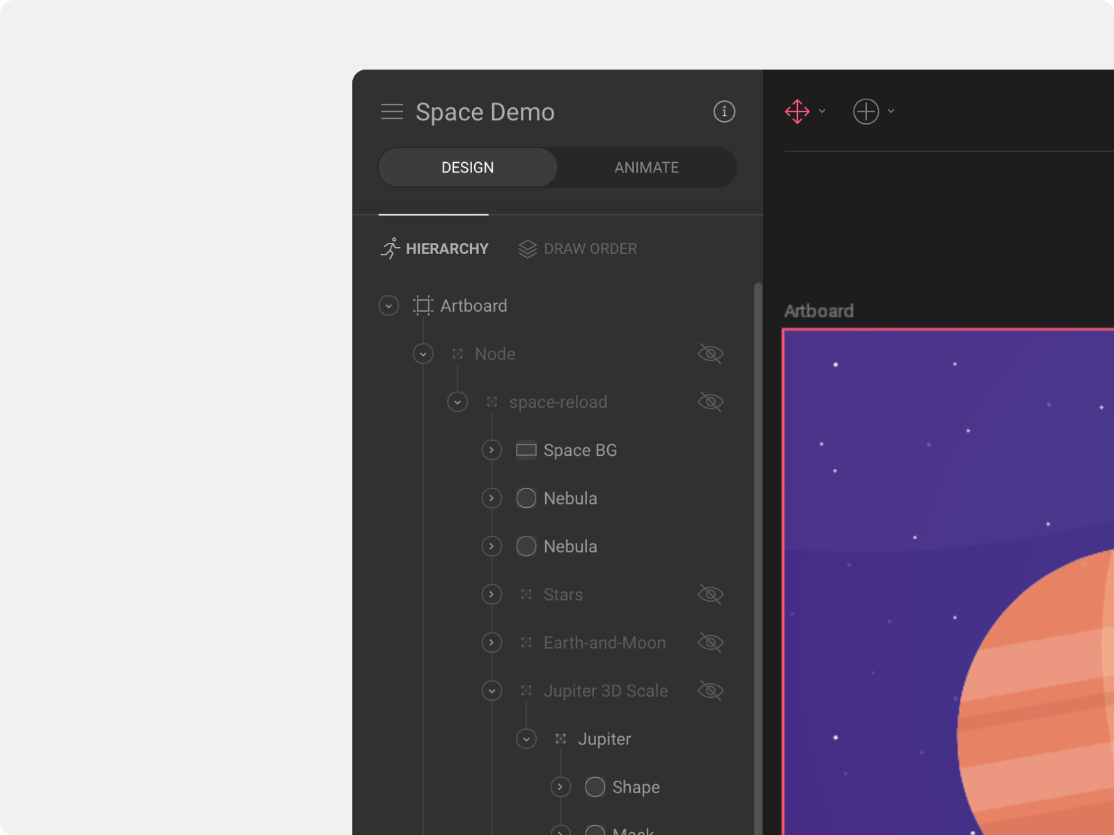Click the Jupiter 3D Scale node icon
Screen dimensions: 1114x835
click(526, 691)
